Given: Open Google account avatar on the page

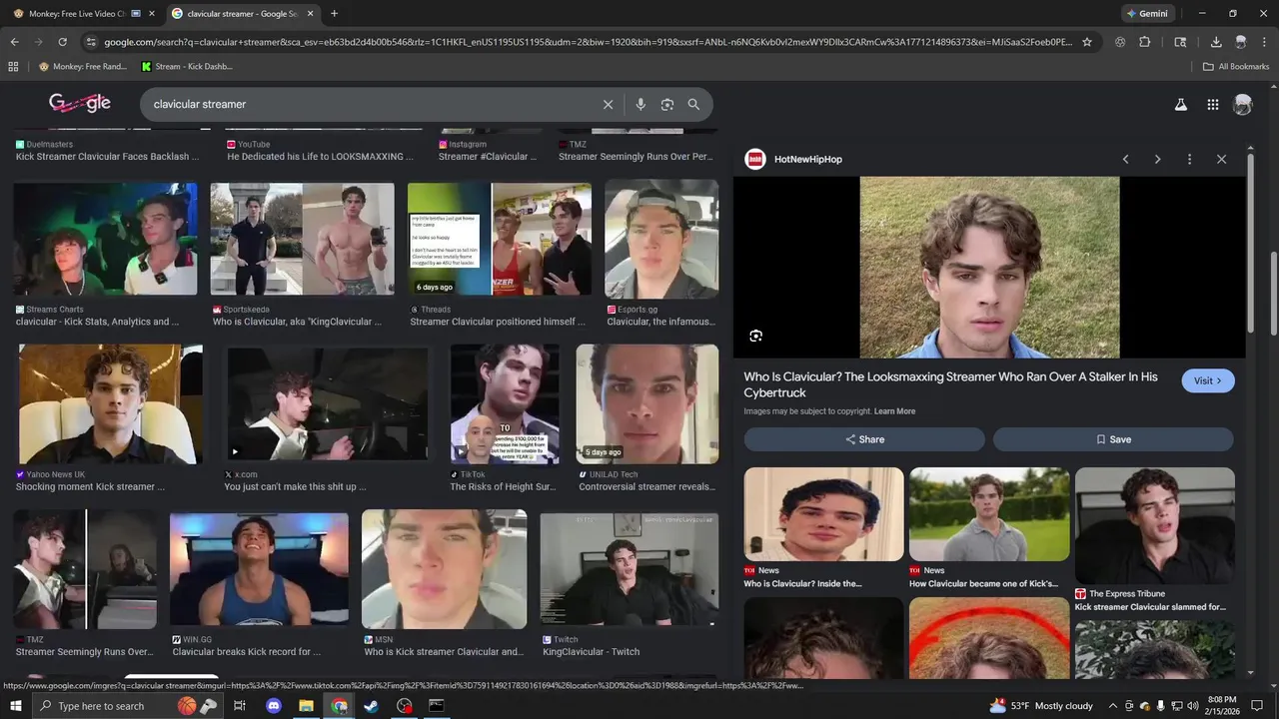Looking at the screenshot, I should tap(1243, 104).
